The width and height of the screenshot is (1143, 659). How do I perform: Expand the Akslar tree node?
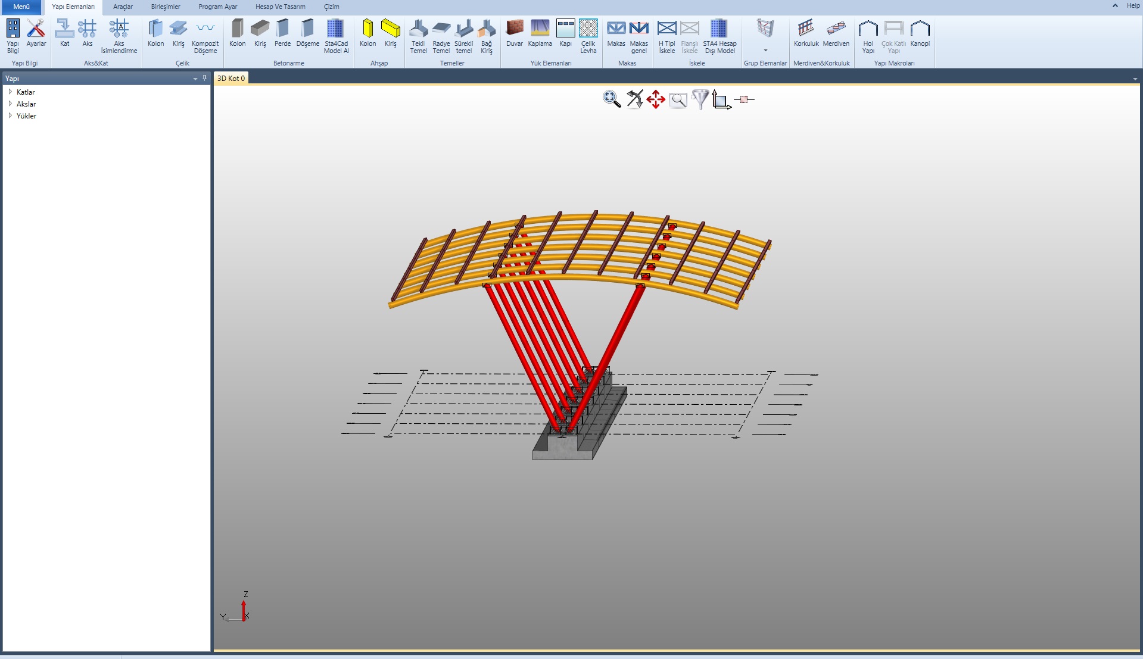pos(10,104)
